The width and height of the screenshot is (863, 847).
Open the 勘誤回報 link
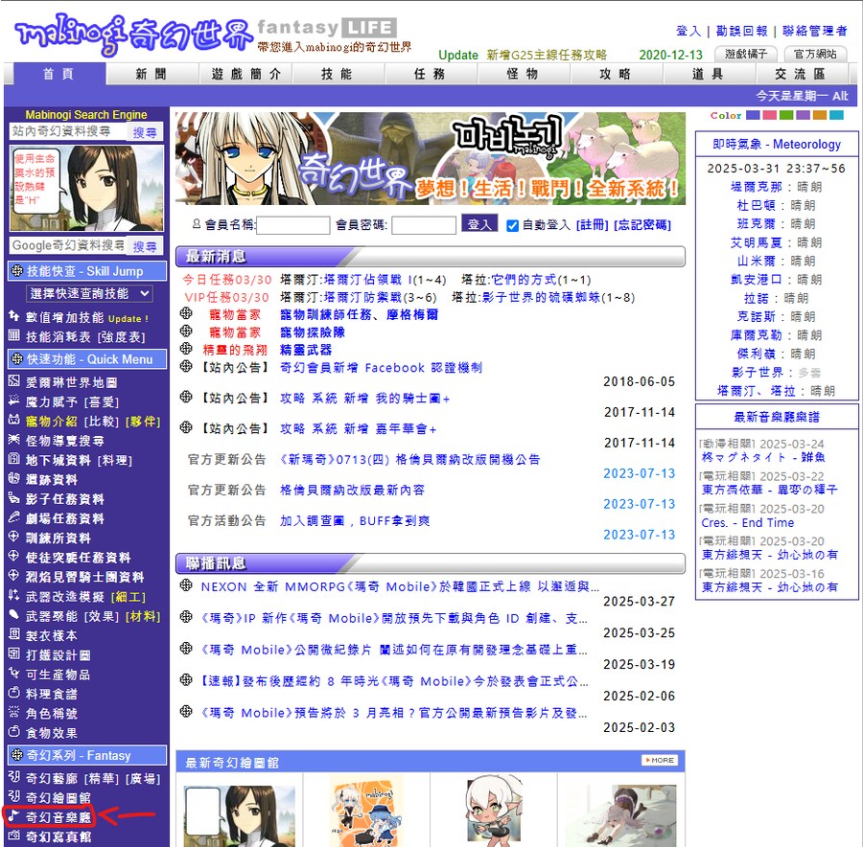tap(742, 31)
